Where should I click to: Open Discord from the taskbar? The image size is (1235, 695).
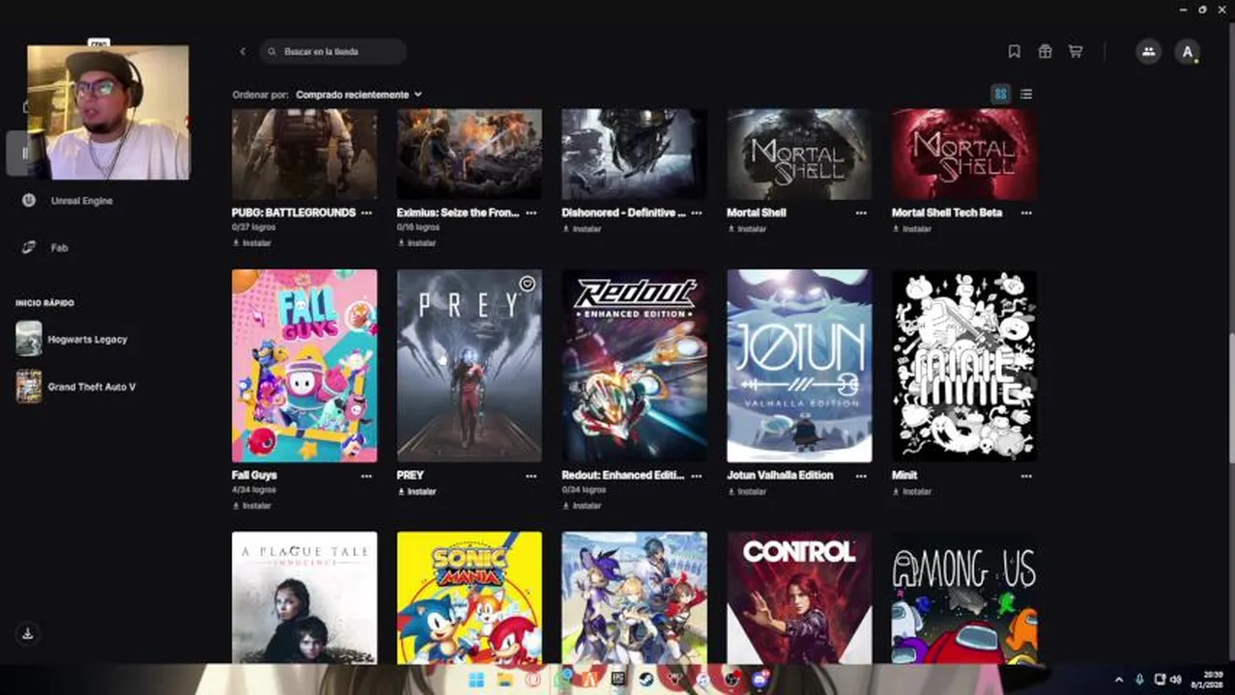click(761, 680)
